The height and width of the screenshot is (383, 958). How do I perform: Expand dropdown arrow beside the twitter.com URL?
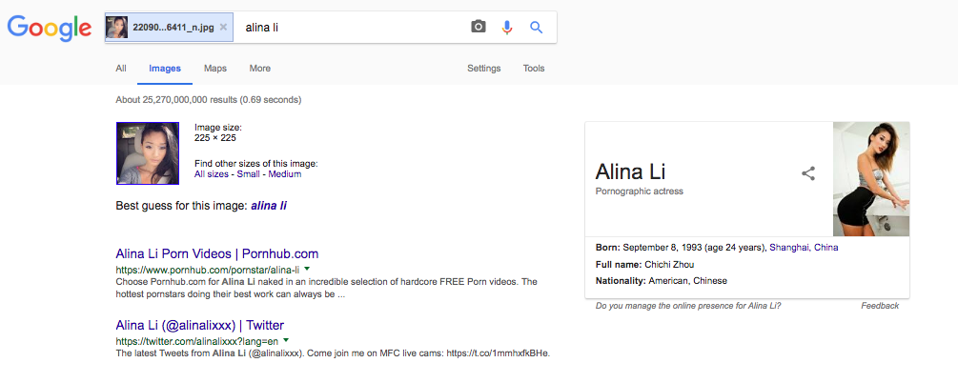pos(285,340)
